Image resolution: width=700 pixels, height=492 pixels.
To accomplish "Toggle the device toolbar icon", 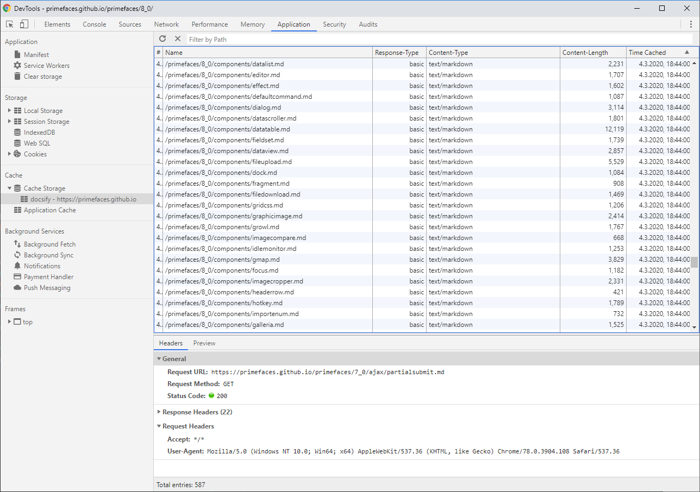I will point(24,24).
